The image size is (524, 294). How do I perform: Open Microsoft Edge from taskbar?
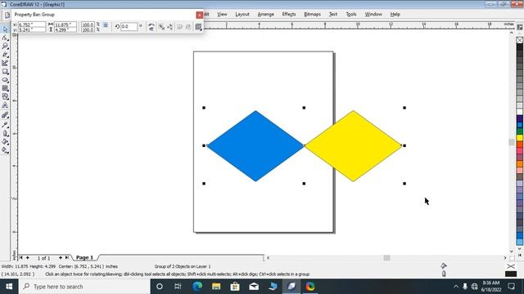click(x=197, y=287)
